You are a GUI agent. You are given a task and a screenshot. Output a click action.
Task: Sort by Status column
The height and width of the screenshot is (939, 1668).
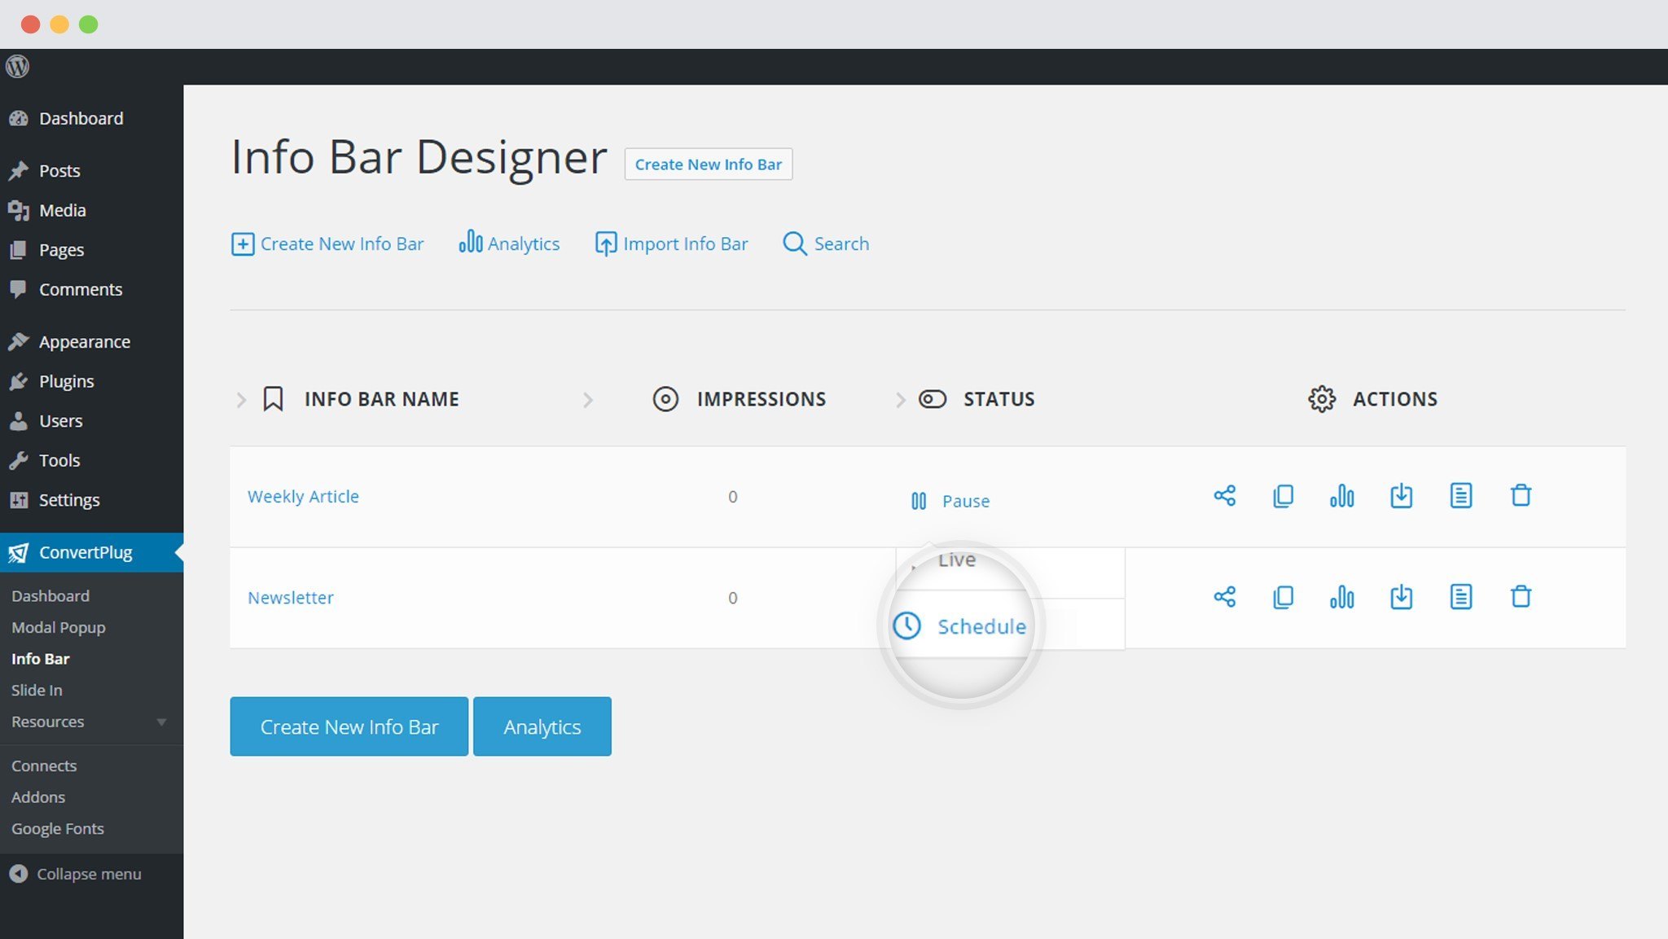(x=999, y=399)
